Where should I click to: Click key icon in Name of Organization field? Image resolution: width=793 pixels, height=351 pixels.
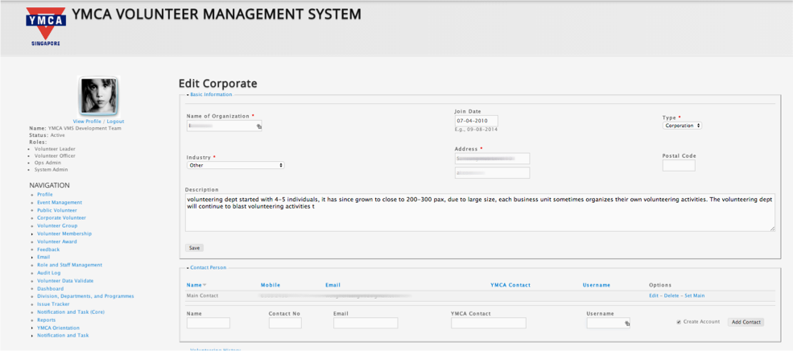coord(259,127)
